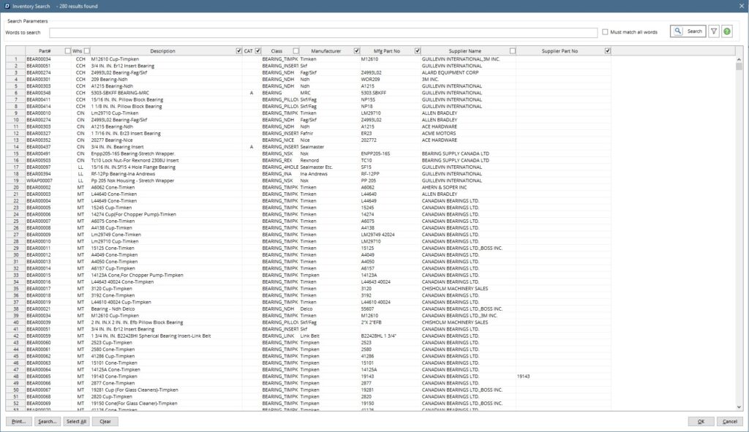The image size is (749, 432).
Task: Confirm with the OK button
Action: [x=700, y=422]
